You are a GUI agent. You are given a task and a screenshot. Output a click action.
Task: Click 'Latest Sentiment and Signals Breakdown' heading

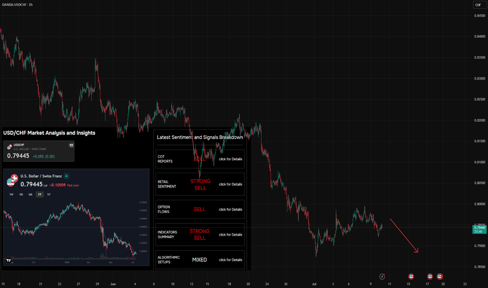[x=200, y=137]
